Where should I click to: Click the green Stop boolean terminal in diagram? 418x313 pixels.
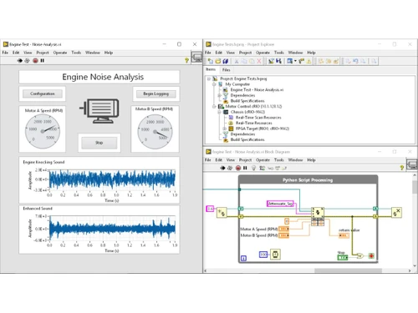(343, 258)
